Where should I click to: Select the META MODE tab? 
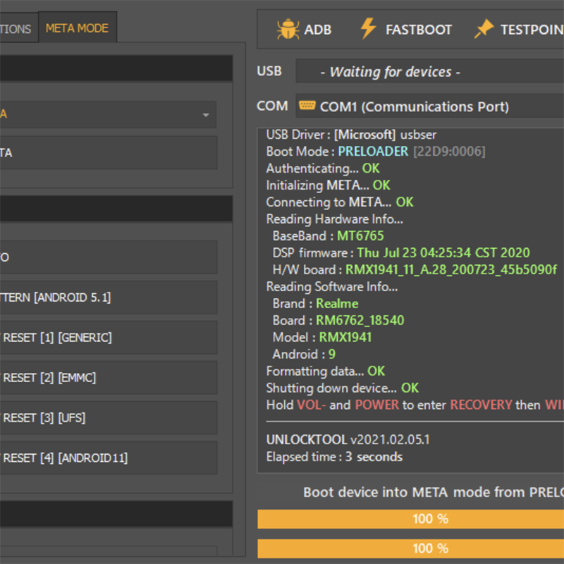pos(77,27)
